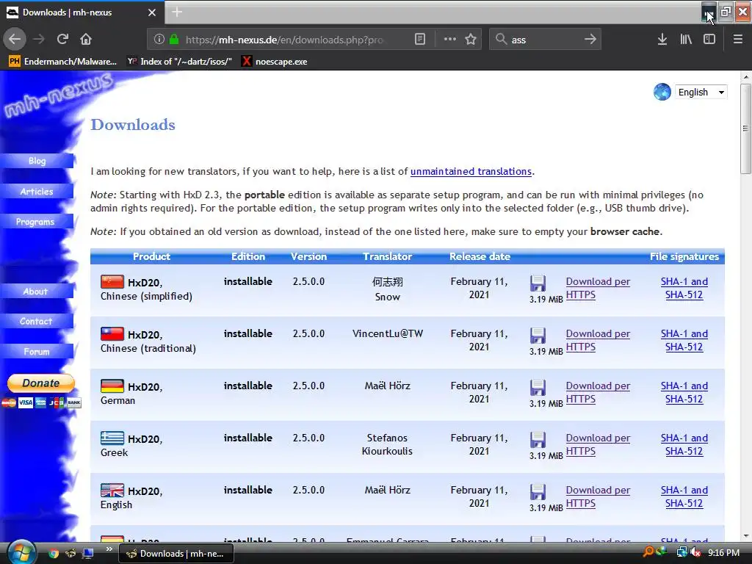752x564 pixels.
Task: Click the address bar URL field
Action: pyautogui.click(x=285, y=40)
